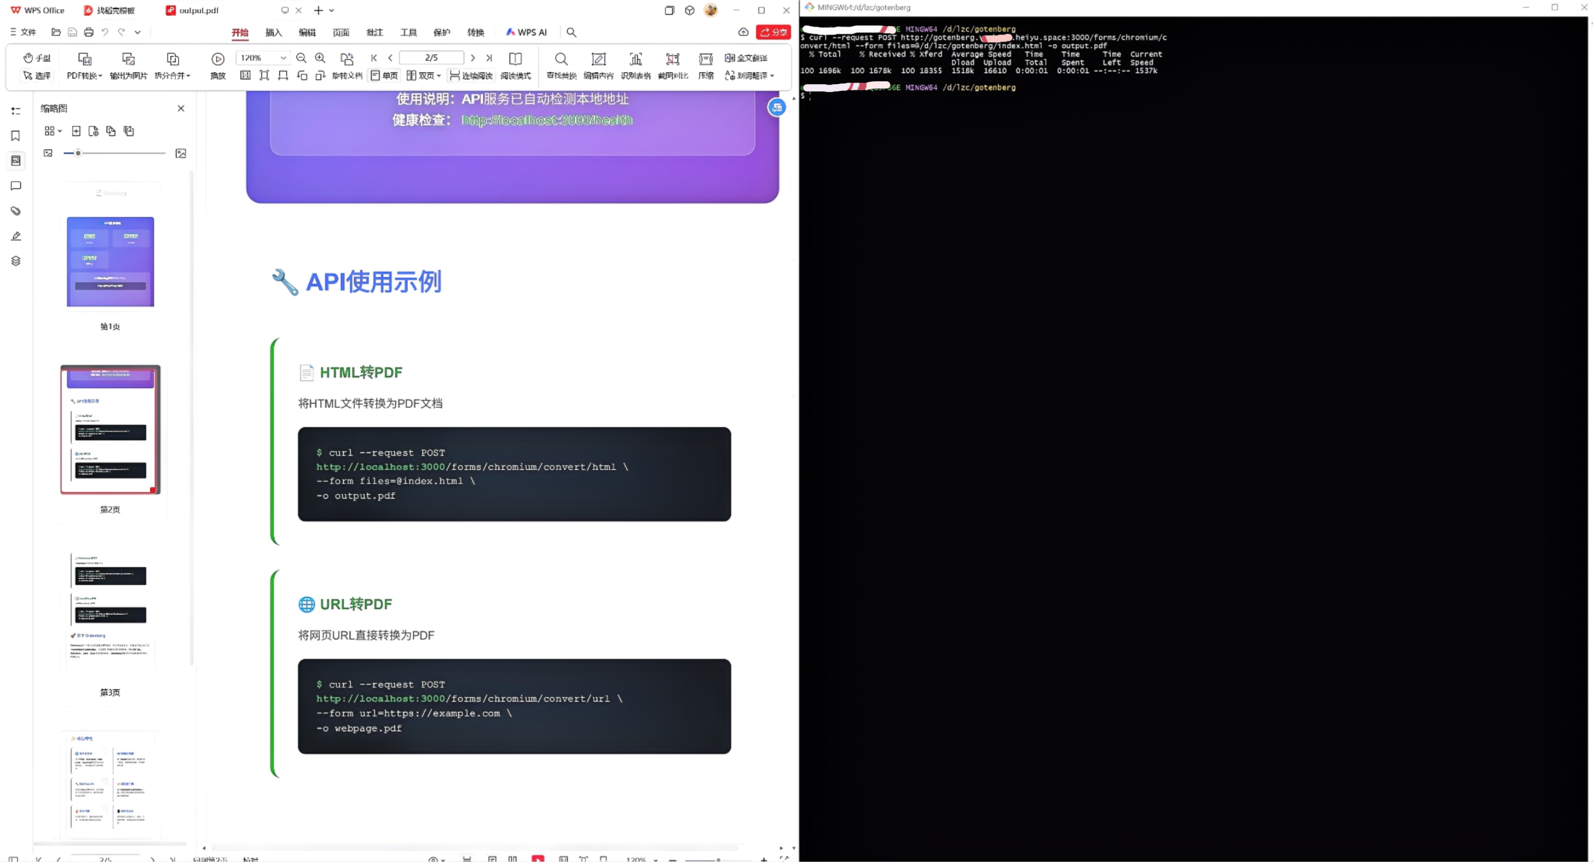Select the Hand (手型) tool
The image size is (1593, 862).
(x=36, y=58)
